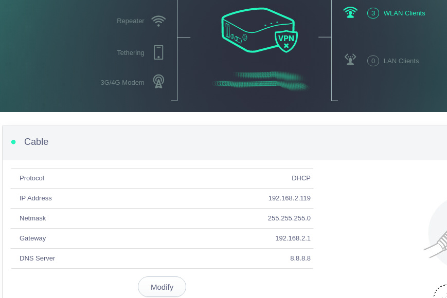Click the WLAN client count badge showing 3
The width and height of the screenshot is (447, 298).
373,13
